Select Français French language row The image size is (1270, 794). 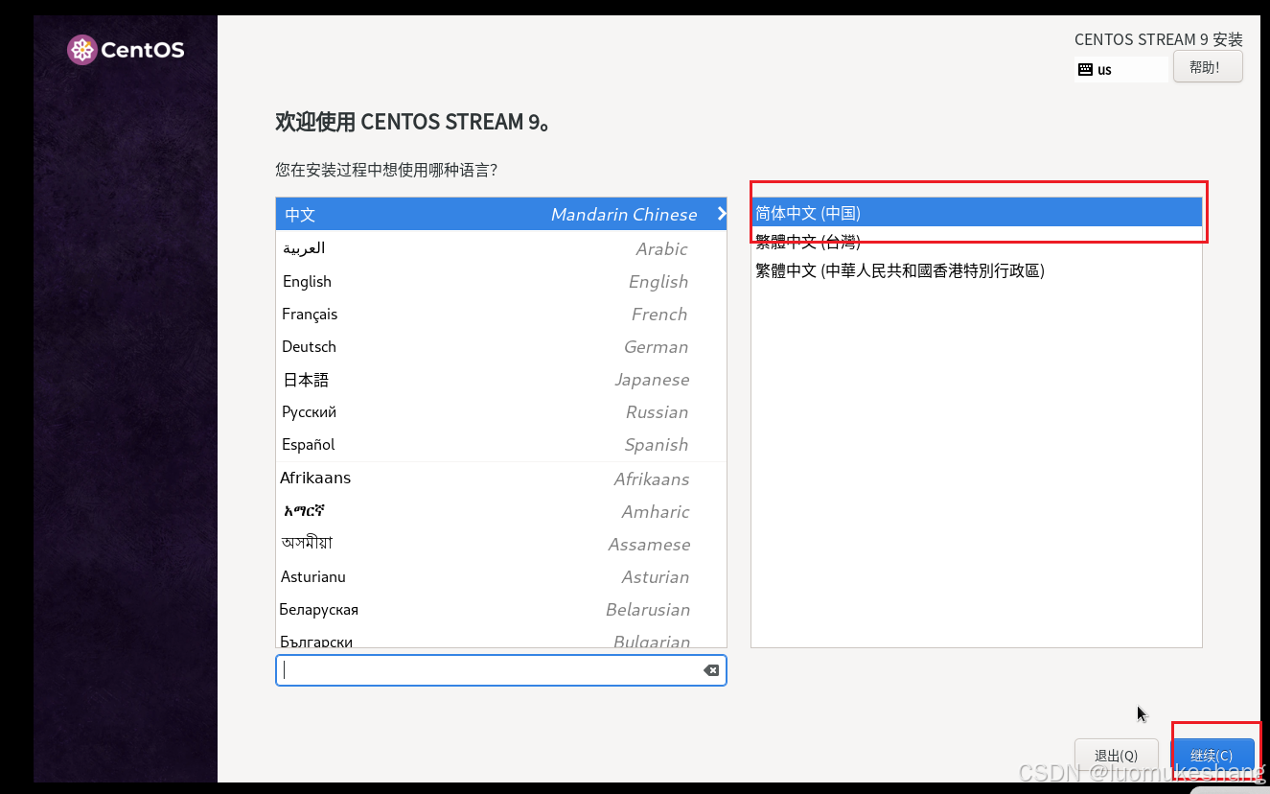coord(501,314)
